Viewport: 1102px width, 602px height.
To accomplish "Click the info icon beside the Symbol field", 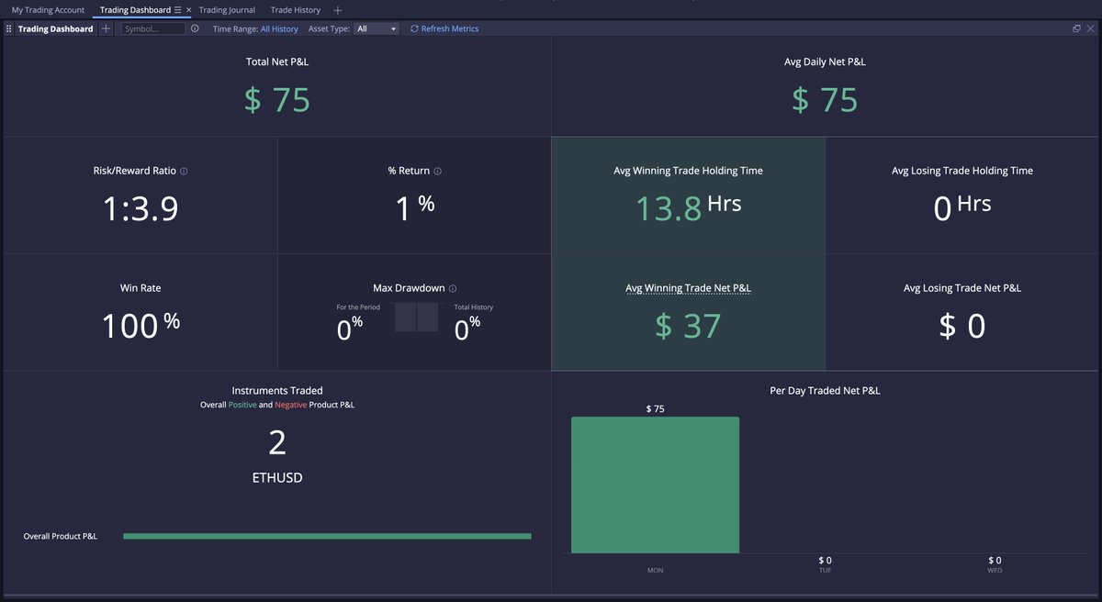I will click(x=194, y=28).
